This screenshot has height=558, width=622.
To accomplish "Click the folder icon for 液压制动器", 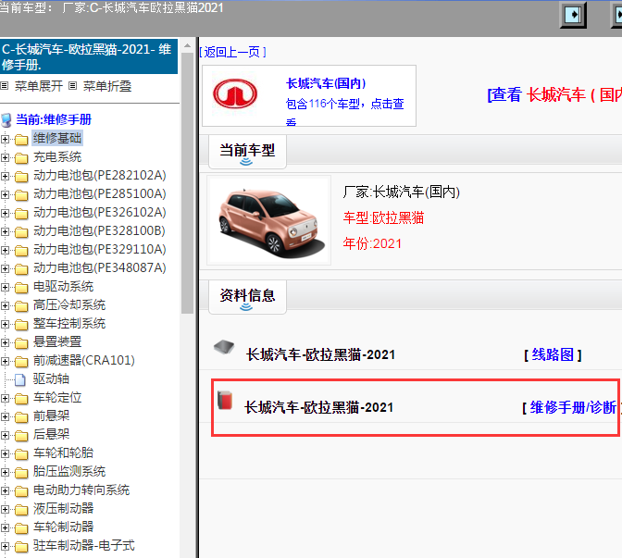I will (21, 509).
